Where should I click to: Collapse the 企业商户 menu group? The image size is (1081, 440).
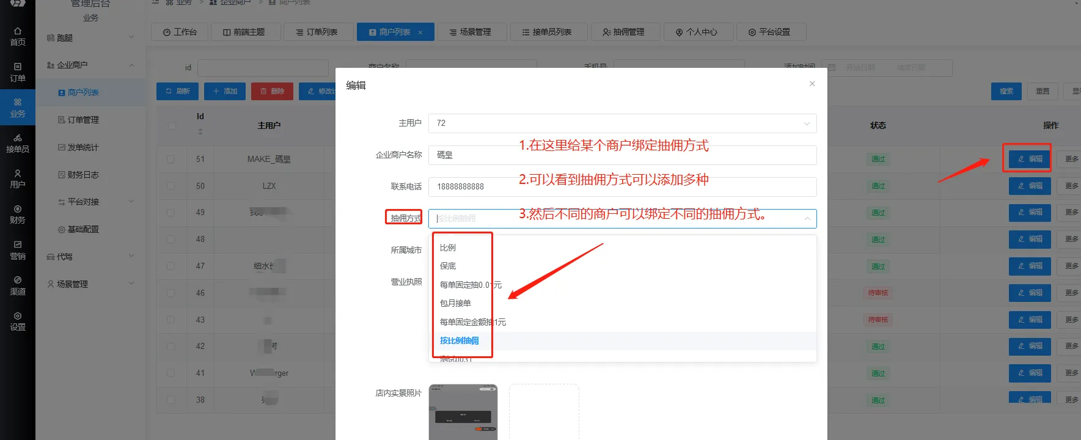click(90, 65)
